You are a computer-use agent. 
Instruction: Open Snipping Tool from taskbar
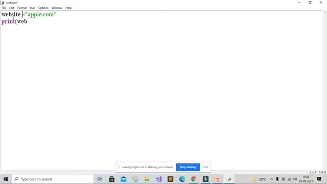click(x=135, y=179)
